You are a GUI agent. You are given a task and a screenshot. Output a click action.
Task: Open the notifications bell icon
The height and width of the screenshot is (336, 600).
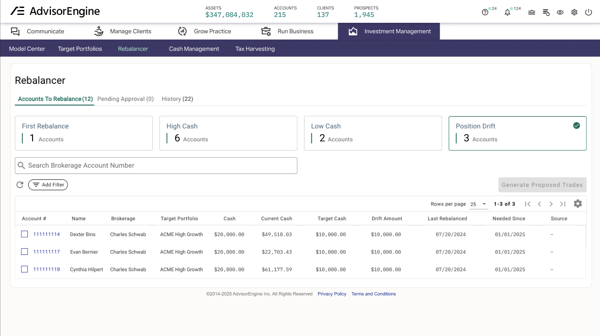[508, 12]
